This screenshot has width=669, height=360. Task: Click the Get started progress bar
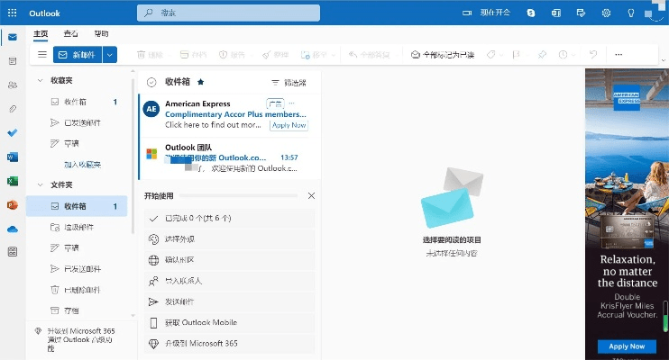(x=238, y=195)
